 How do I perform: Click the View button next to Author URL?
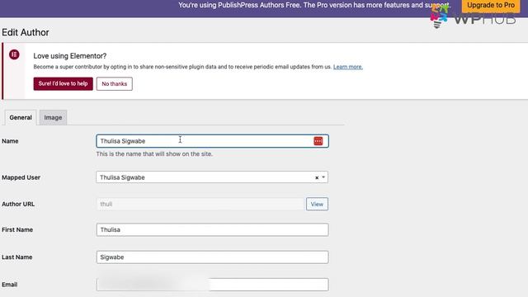pos(317,204)
